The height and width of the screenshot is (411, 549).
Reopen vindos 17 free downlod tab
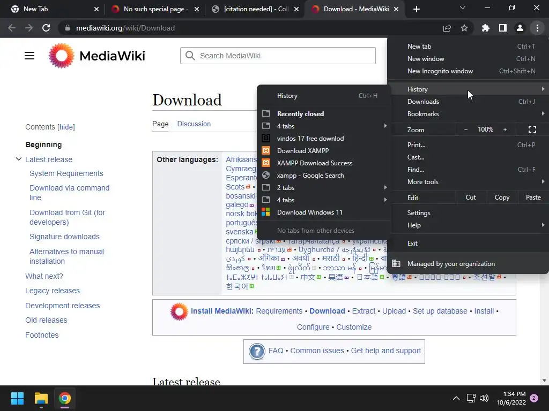click(x=324, y=139)
